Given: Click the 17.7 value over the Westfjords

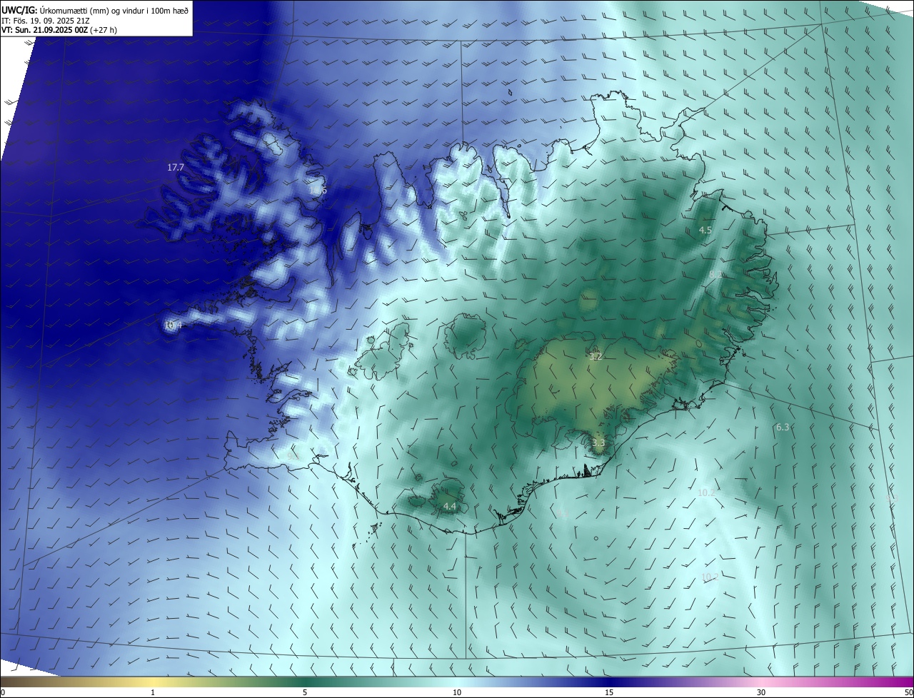Looking at the screenshot, I should click(x=176, y=167).
